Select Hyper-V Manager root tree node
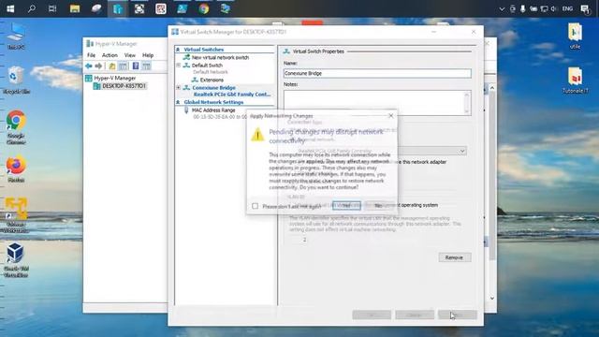This screenshot has width=599, height=337. tap(115, 78)
